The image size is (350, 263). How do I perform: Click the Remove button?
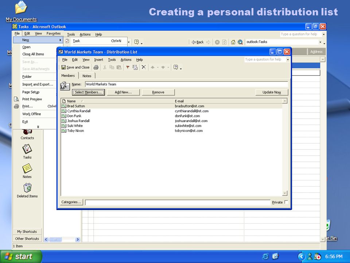coord(158,92)
